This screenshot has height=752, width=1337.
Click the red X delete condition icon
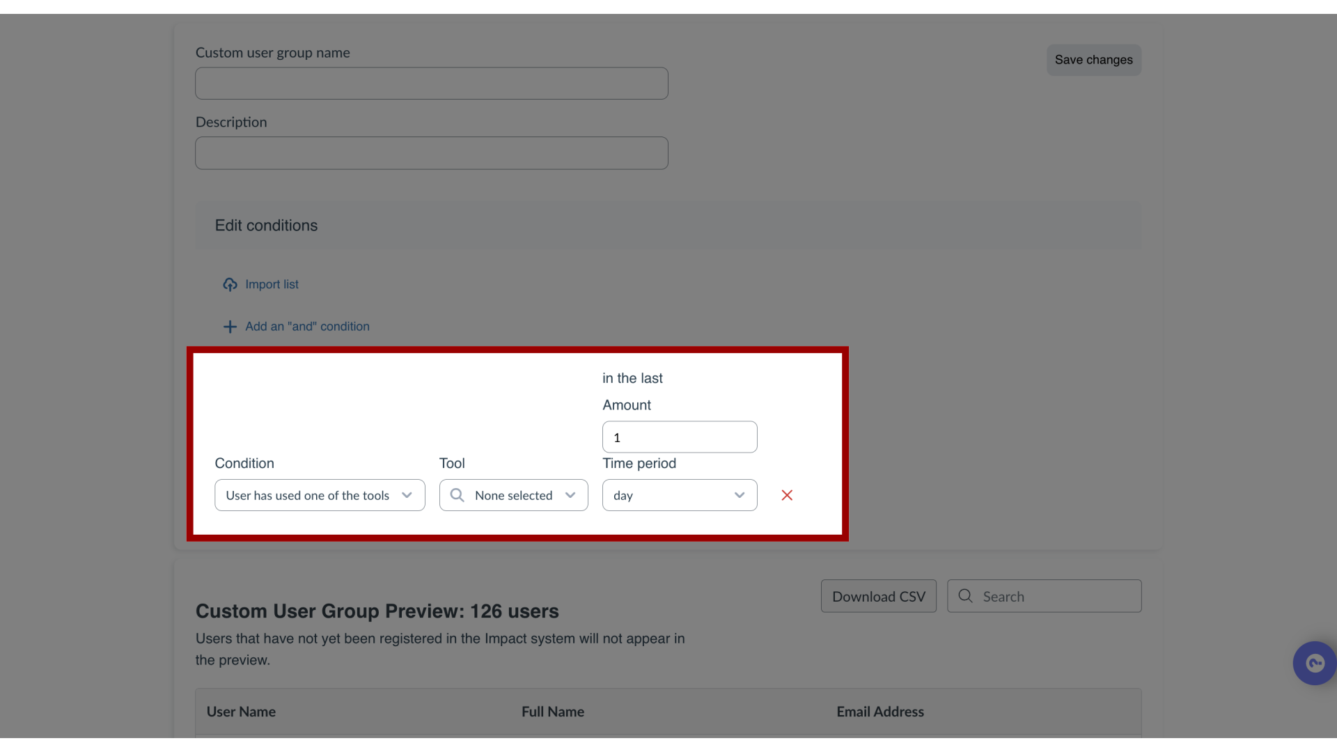(x=787, y=495)
